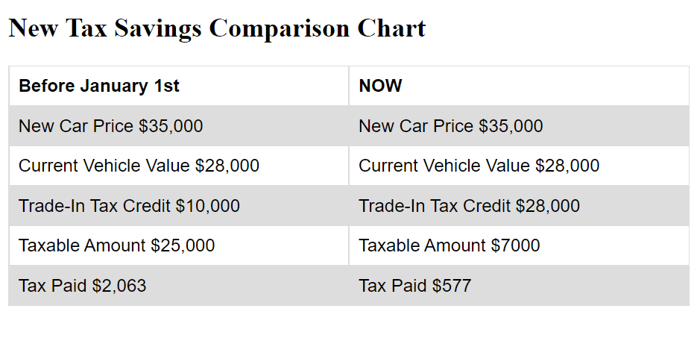Select the Trade-In Tax Credit $10,000 cell
Image resolution: width=697 pixels, height=338 pixels.
click(x=179, y=205)
